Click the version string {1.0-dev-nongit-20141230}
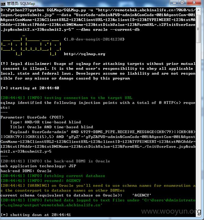The height and width of the screenshot is (220, 204). pos(94,39)
